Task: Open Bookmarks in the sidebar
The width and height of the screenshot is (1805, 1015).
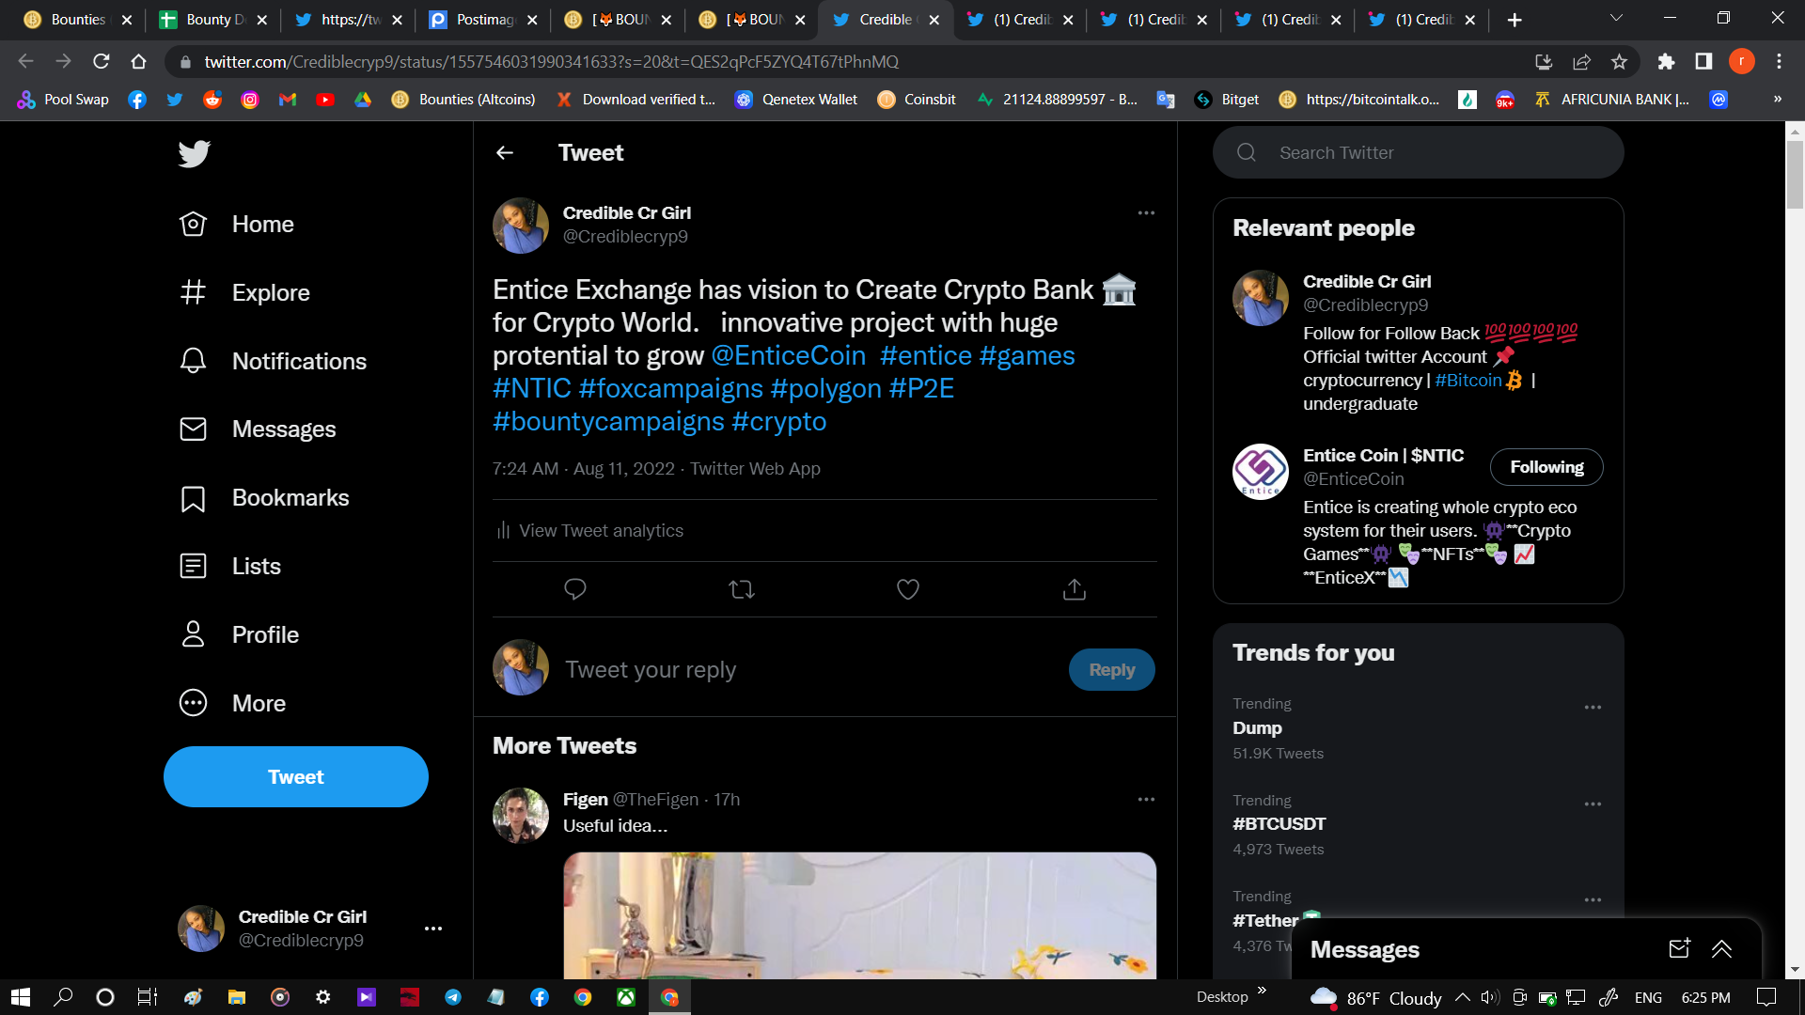Action: tap(264, 498)
